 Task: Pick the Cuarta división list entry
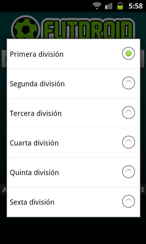click(73, 143)
